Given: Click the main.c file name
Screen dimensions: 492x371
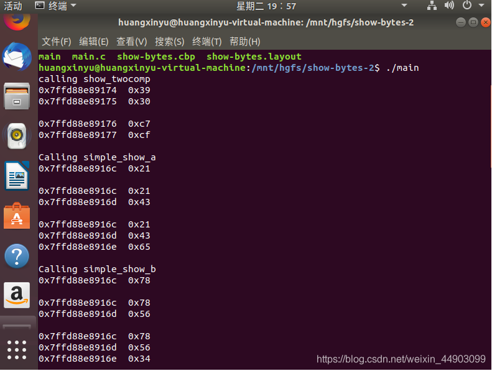Looking at the screenshot, I should pos(89,57).
